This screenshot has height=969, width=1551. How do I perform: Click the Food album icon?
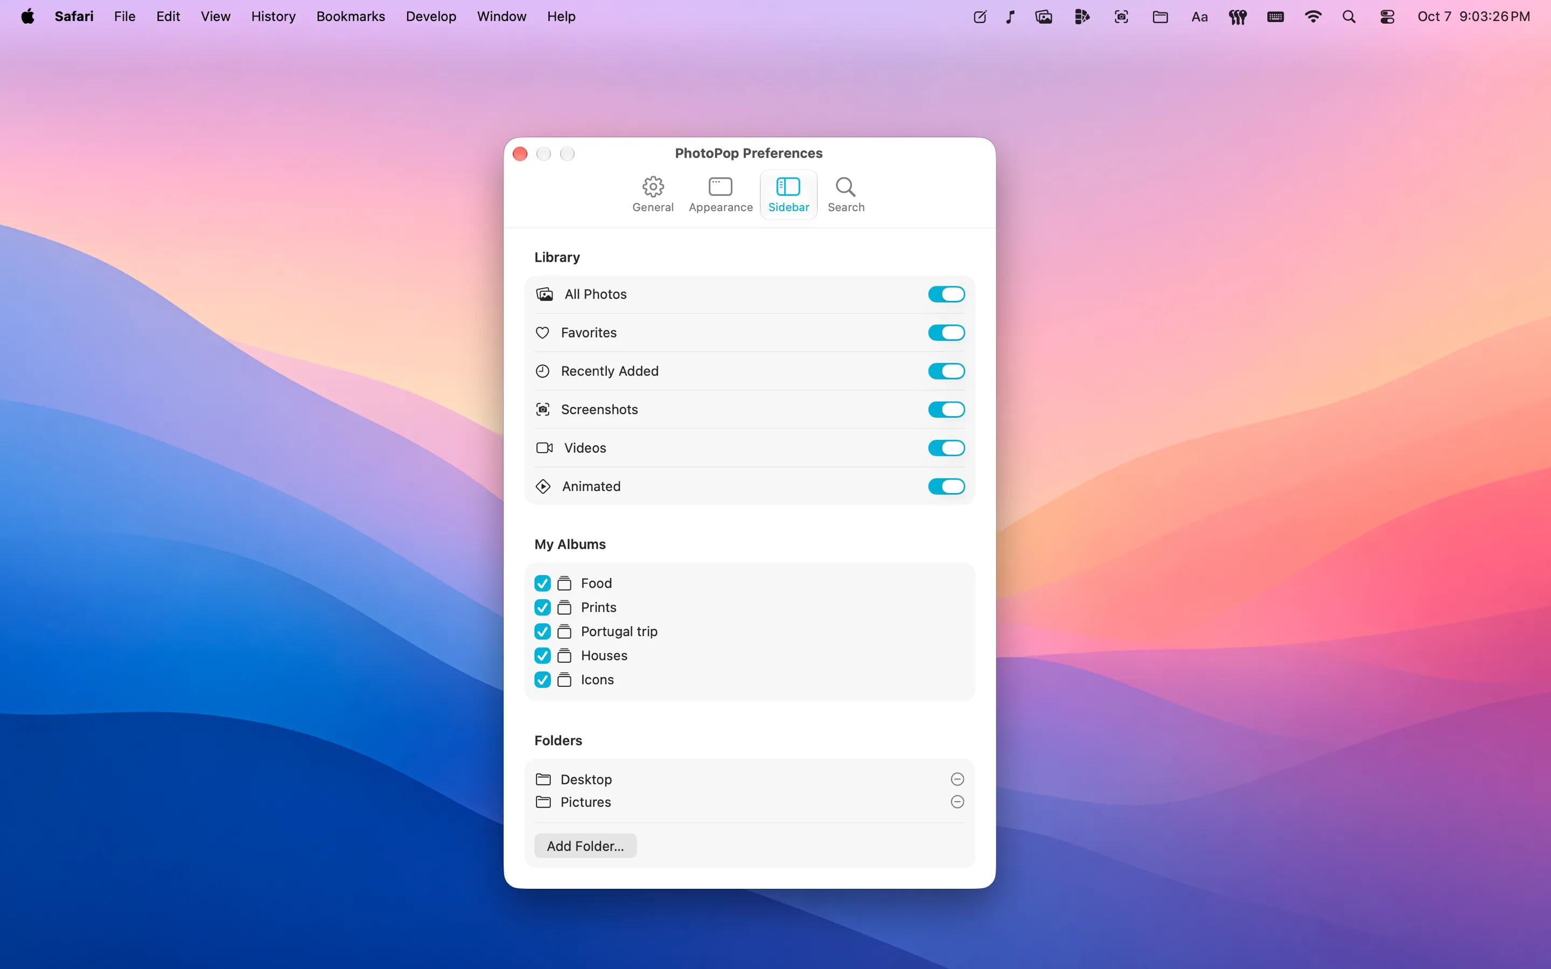pos(564,583)
